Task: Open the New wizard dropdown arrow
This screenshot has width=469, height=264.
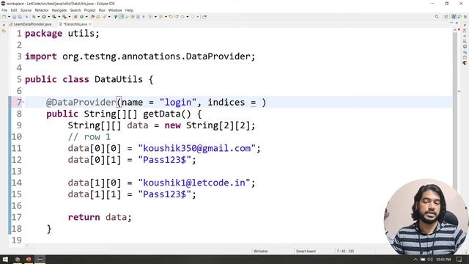Action: click(9, 17)
